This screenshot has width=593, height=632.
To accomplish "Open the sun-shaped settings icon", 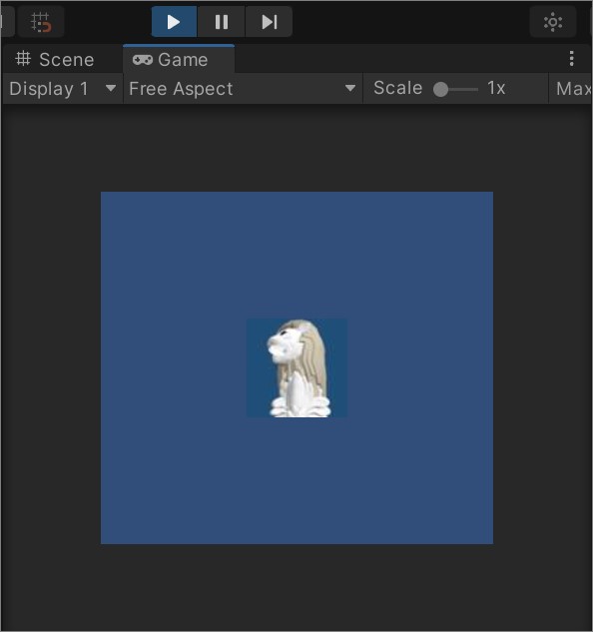I will pos(553,22).
